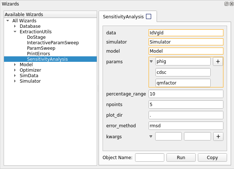This screenshot has height=169, width=234.
Task: Close the Wizards panel
Action: click(231, 4)
